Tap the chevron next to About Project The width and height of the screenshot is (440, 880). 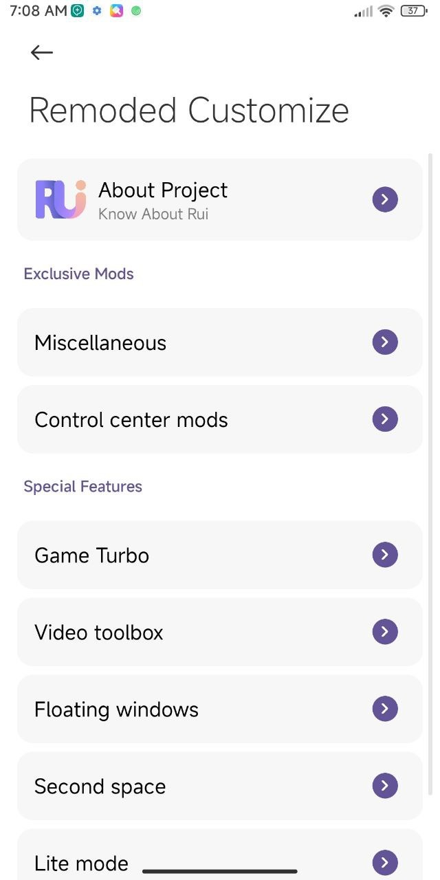(385, 199)
